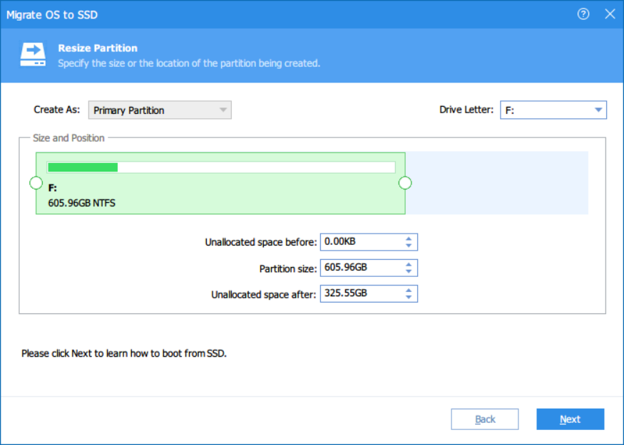Click the F: partition usage bar
Viewport: 624px width, 445px height.
(x=221, y=167)
